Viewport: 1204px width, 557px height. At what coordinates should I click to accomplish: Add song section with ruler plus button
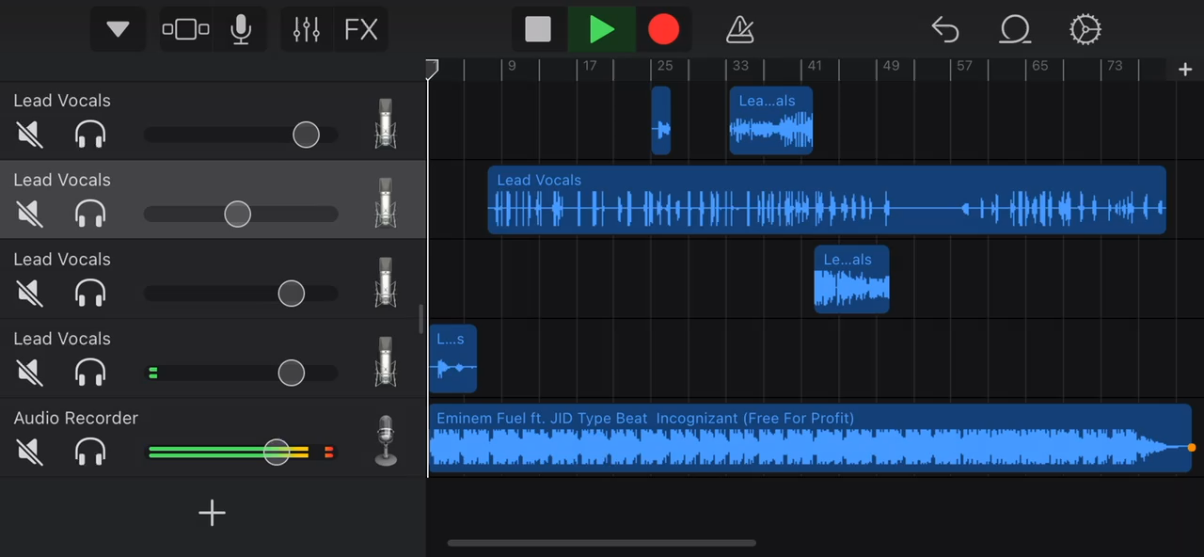1185,70
